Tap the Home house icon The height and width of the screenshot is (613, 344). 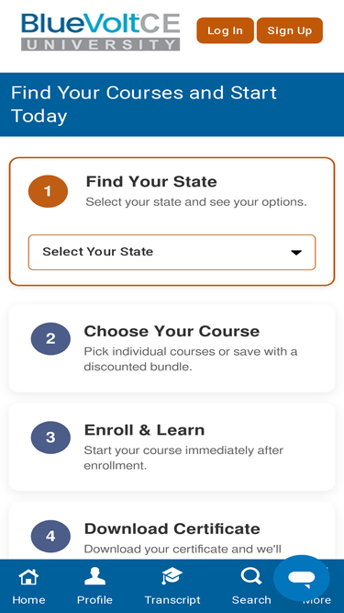point(28,576)
